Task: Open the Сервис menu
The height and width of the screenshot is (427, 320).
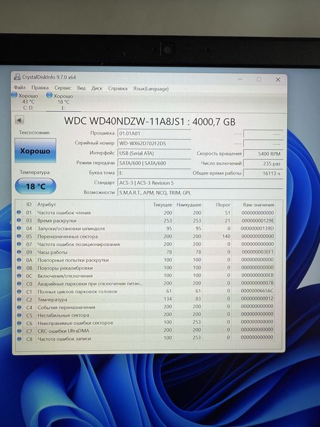Action: click(x=63, y=88)
